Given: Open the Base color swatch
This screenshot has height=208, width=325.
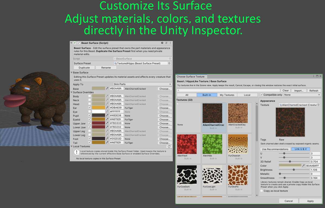Looking at the screenshot, I should click(98, 89).
